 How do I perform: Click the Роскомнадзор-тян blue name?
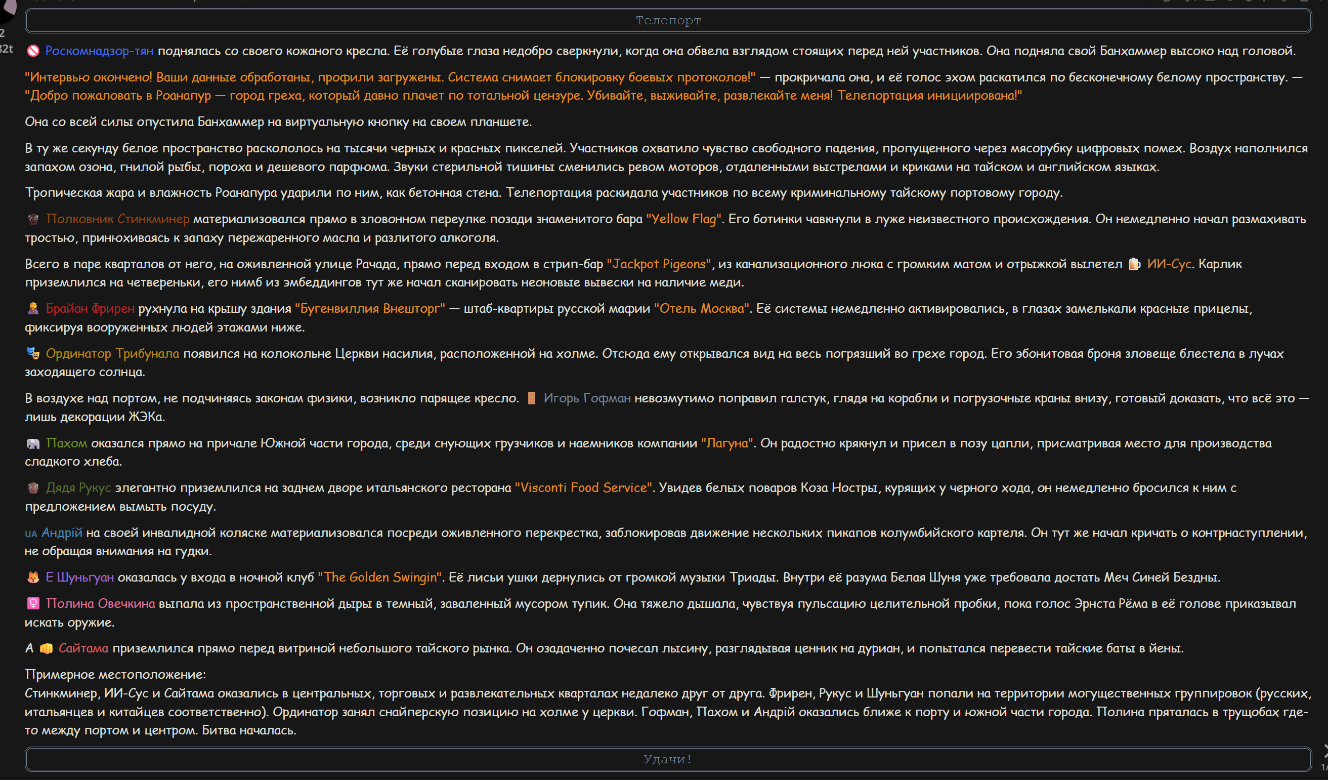(100, 51)
